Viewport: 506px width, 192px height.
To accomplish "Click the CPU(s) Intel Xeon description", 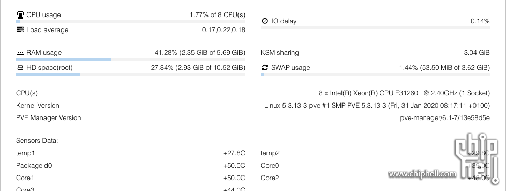I will click(405, 93).
